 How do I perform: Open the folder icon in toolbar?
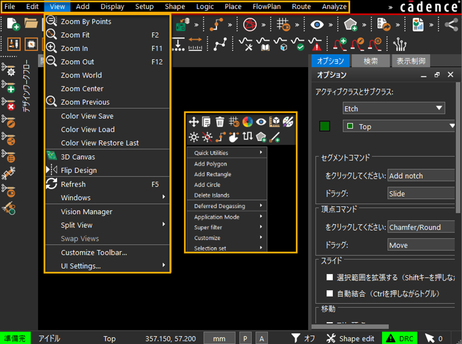pyautogui.click(x=31, y=23)
